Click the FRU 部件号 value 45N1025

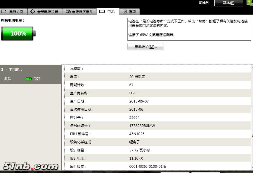(x=137, y=134)
